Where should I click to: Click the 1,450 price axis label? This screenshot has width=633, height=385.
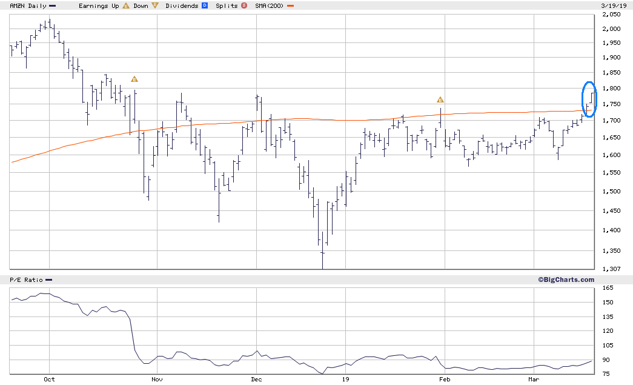pos(611,211)
